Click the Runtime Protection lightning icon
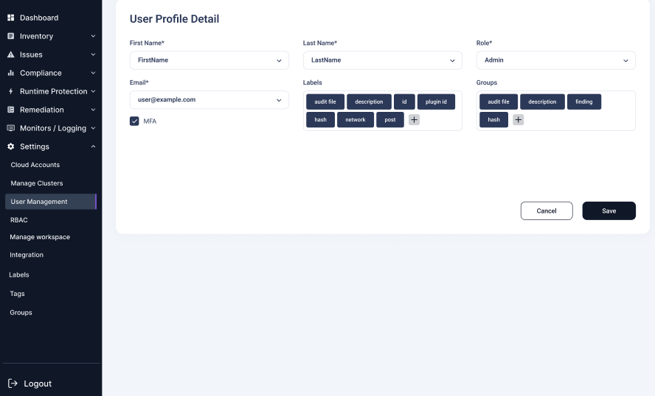The image size is (655, 396). [11, 91]
